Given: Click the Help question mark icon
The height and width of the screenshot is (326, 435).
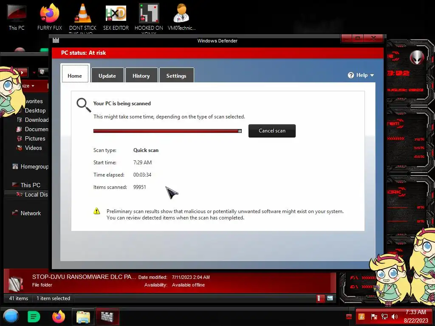Looking at the screenshot, I should [x=350, y=75].
